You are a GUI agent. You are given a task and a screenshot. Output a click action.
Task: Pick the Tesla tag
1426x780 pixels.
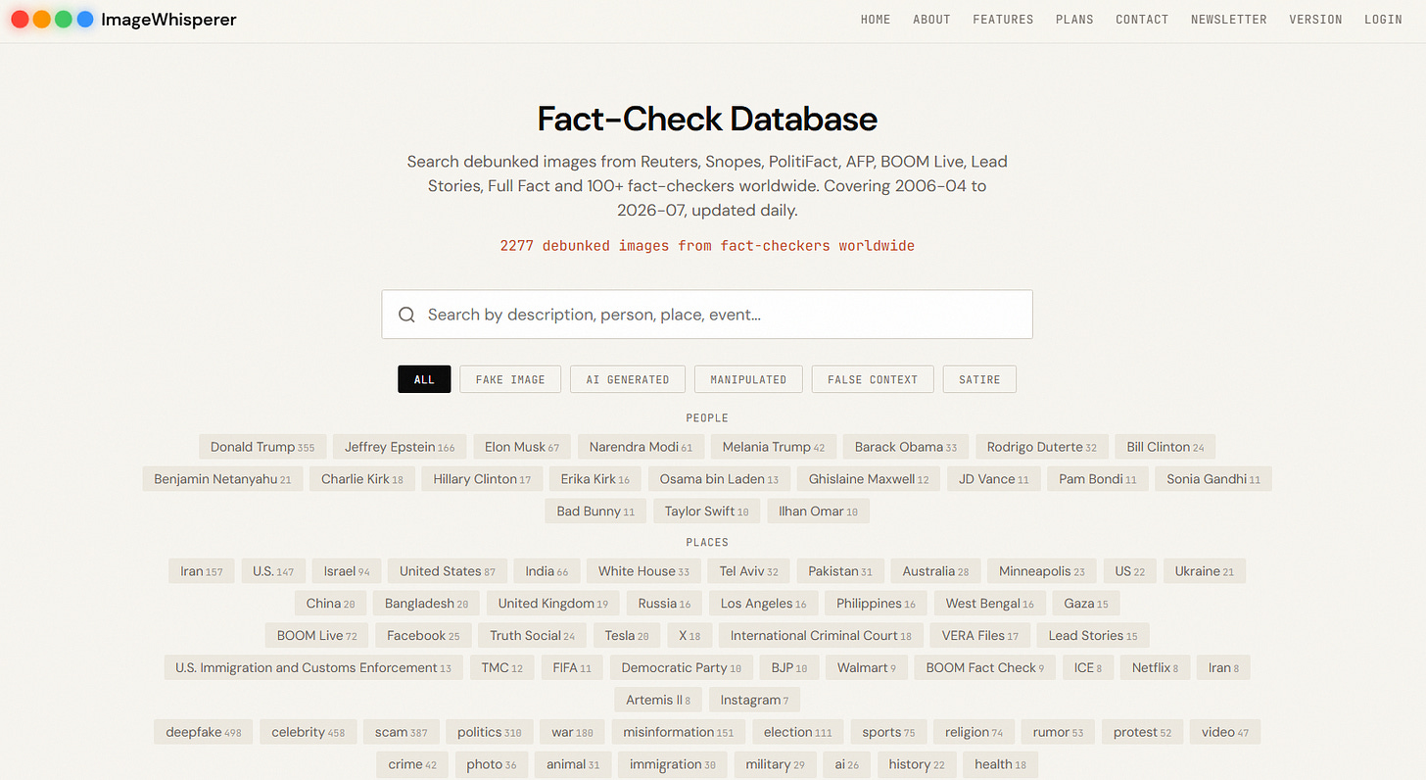627,636
